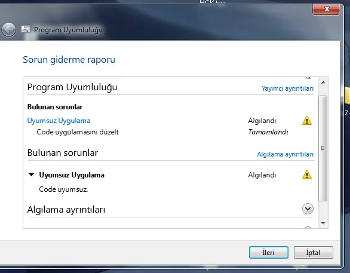Screen dimensions: 350x273
Task: Click warning icon beside bold Uyumsuz Uygulama
Action: point(307,175)
